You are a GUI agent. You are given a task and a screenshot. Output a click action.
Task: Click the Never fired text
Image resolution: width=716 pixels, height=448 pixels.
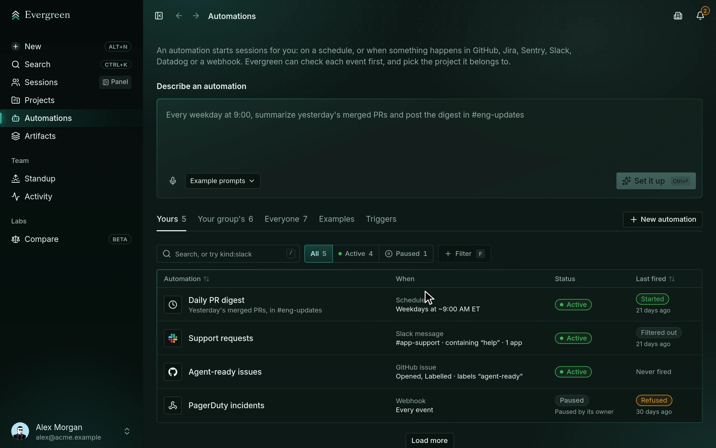tap(654, 372)
